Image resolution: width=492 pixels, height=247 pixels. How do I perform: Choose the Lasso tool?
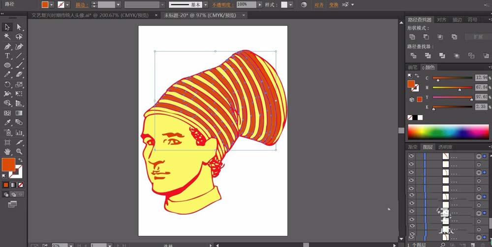pyautogui.click(x=19, y=37)
